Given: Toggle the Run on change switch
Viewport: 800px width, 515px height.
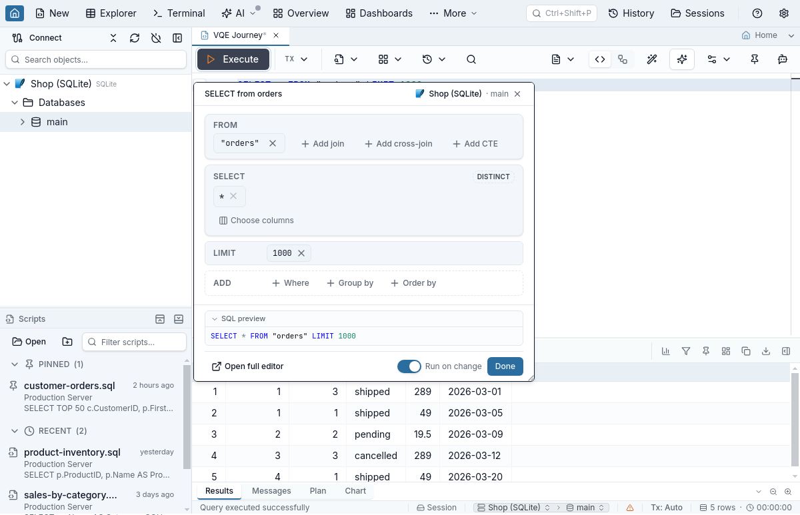Looking at the screenshot, I should point(409,366).
